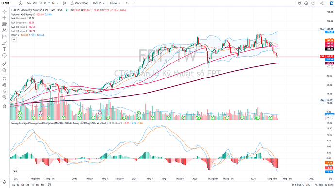Open chart settings gear icon
Viewport: 335px width, 188px height.
pos(306,3)
